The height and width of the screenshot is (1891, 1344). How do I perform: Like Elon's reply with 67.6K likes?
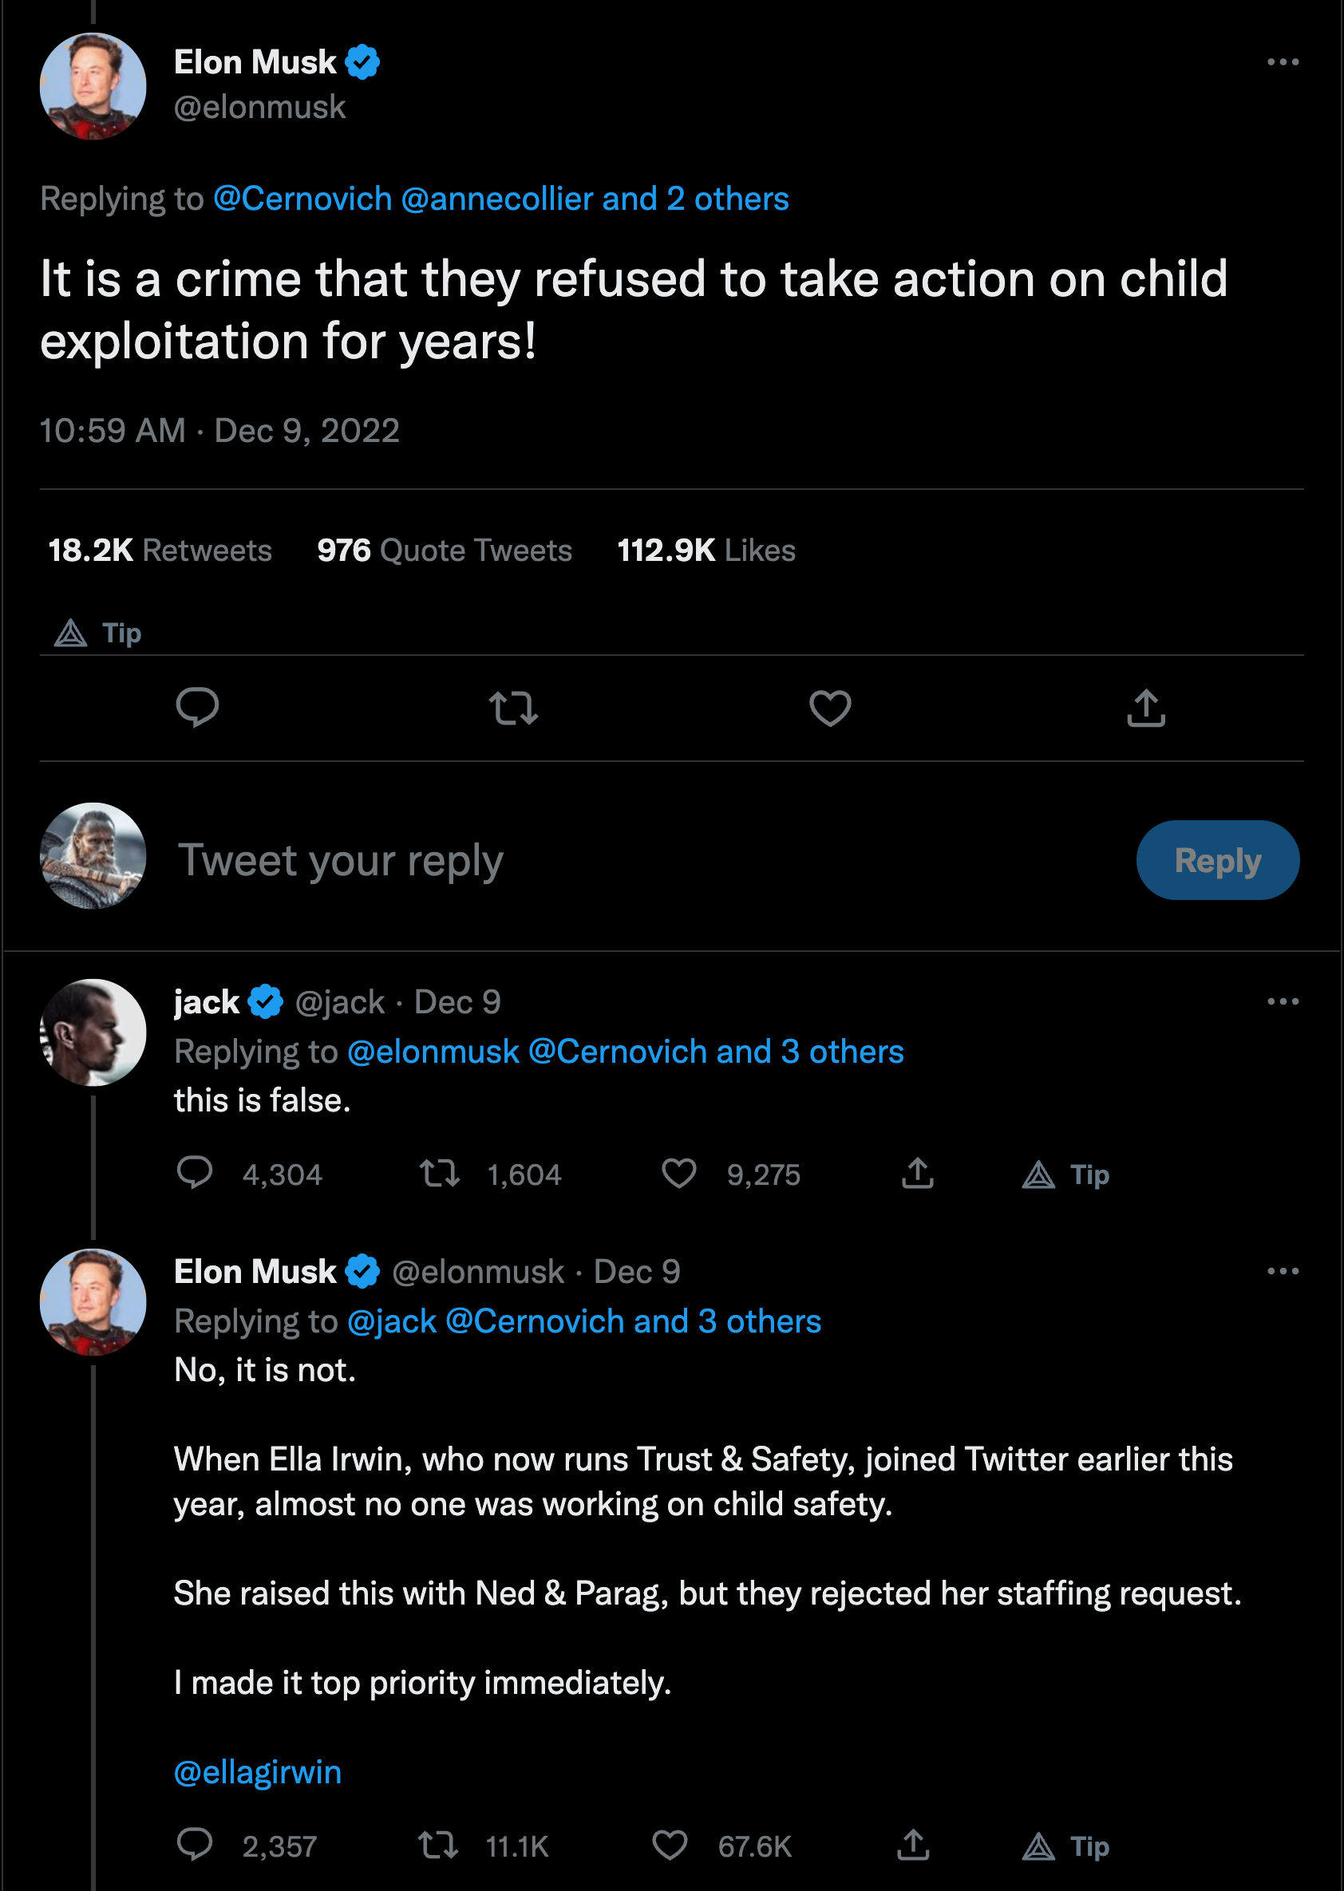click(x=670, y=1846)
